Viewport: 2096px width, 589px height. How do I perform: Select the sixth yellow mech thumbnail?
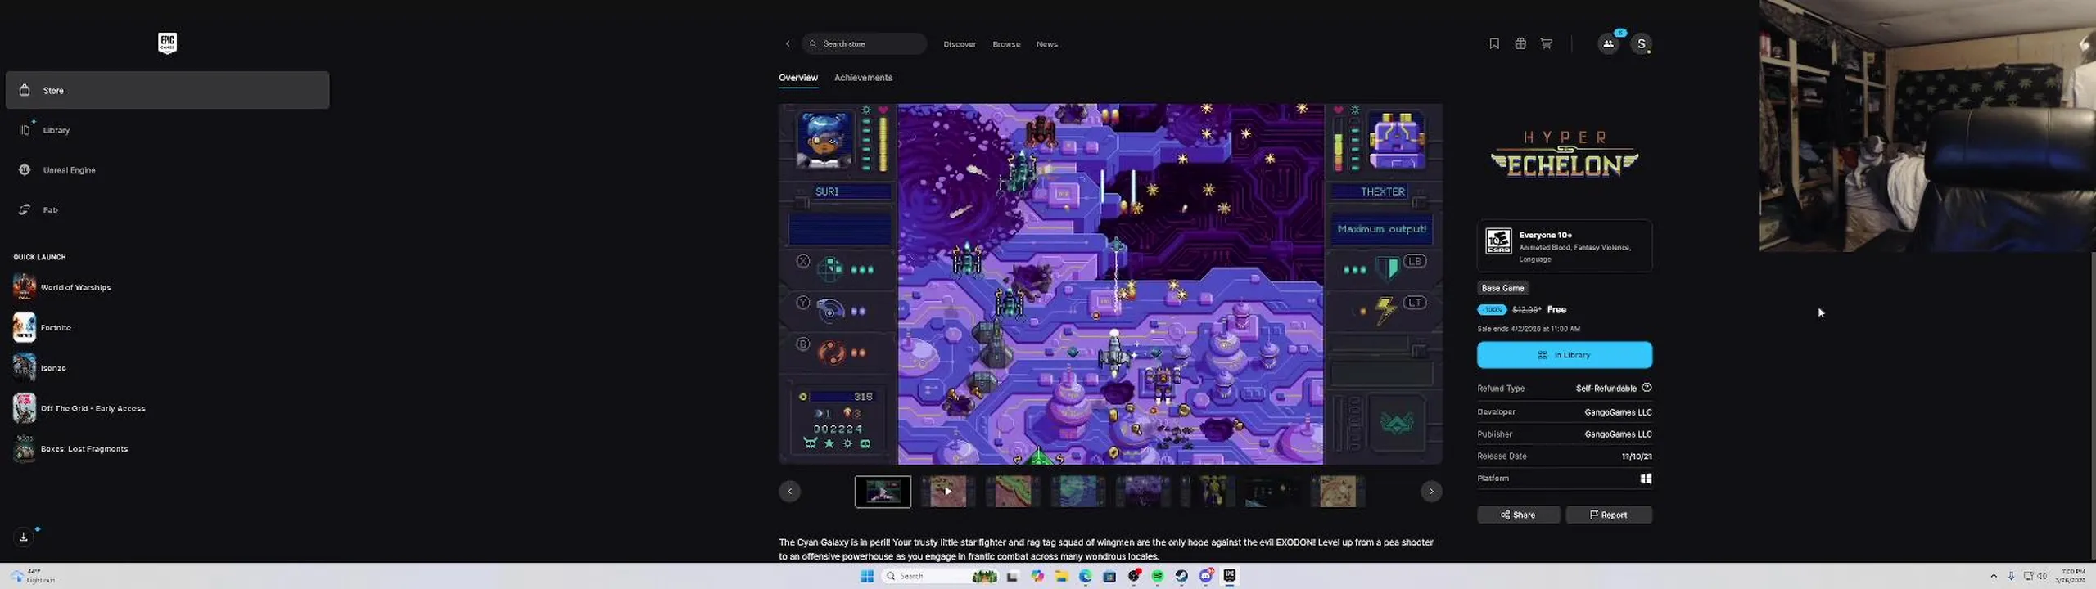pos(1208,492)
